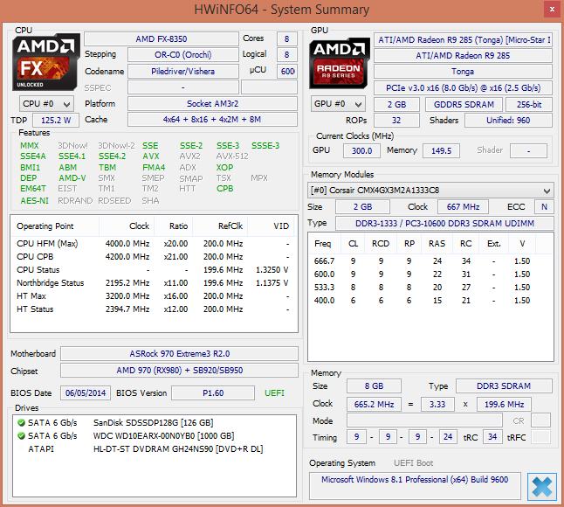Screen dimensions: 564x507
Task: Click the empty memory Mode field
Action: (424, 420)
